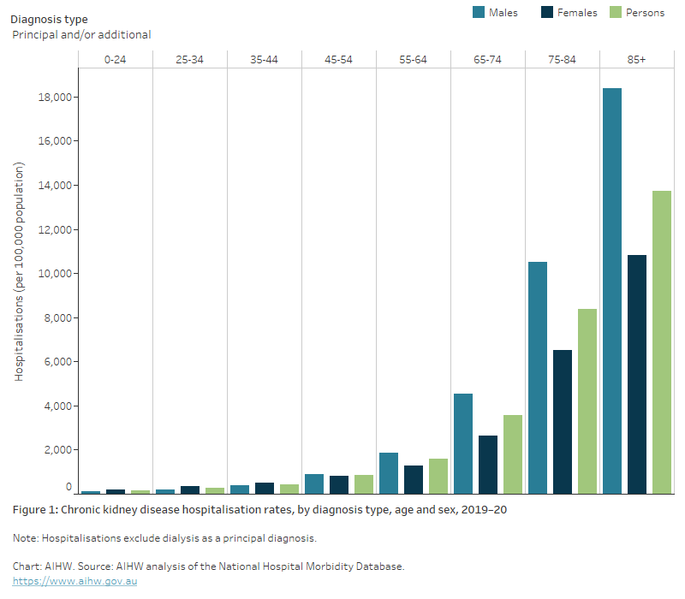Click the 85+ Females bar
The image size is (685, 599).
637,374
